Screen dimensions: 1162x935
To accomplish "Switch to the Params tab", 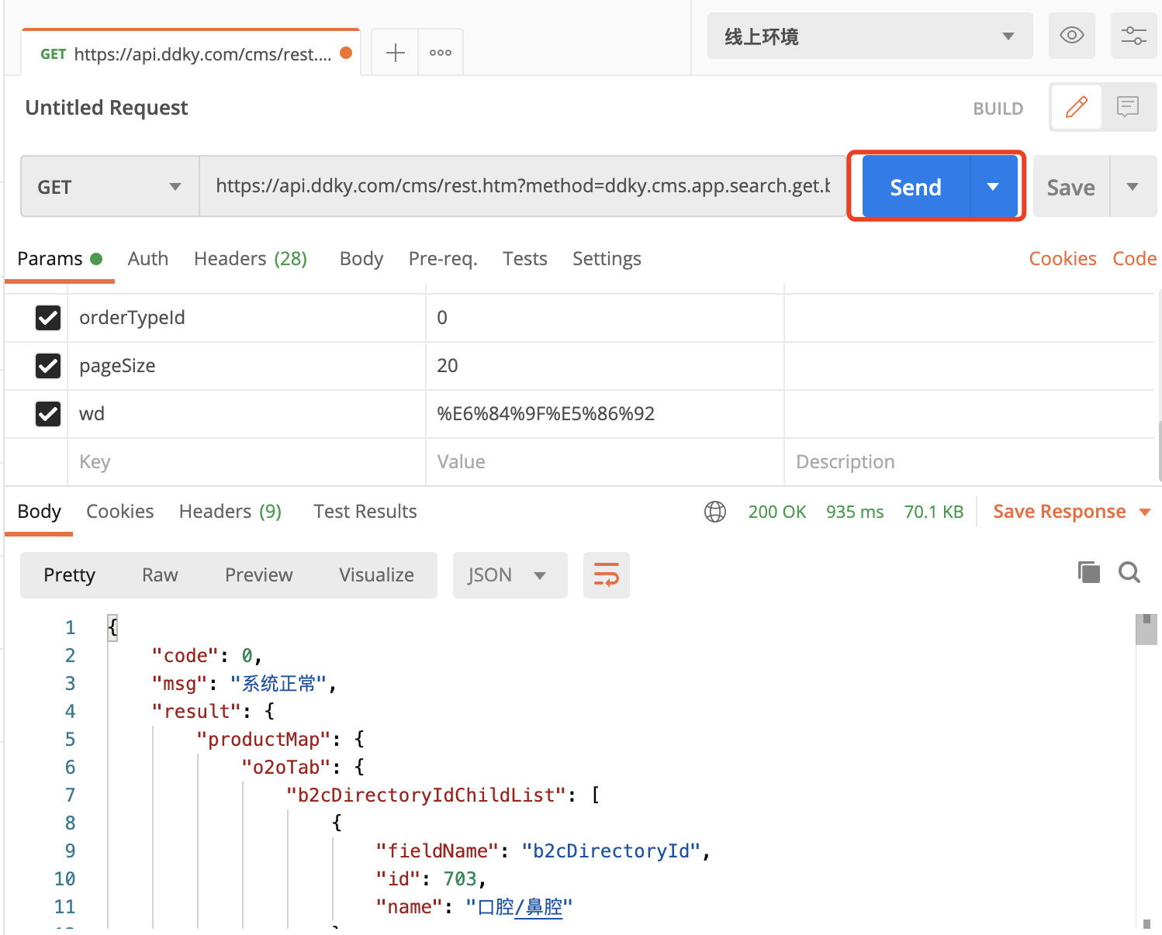I will tap(60, 259).
